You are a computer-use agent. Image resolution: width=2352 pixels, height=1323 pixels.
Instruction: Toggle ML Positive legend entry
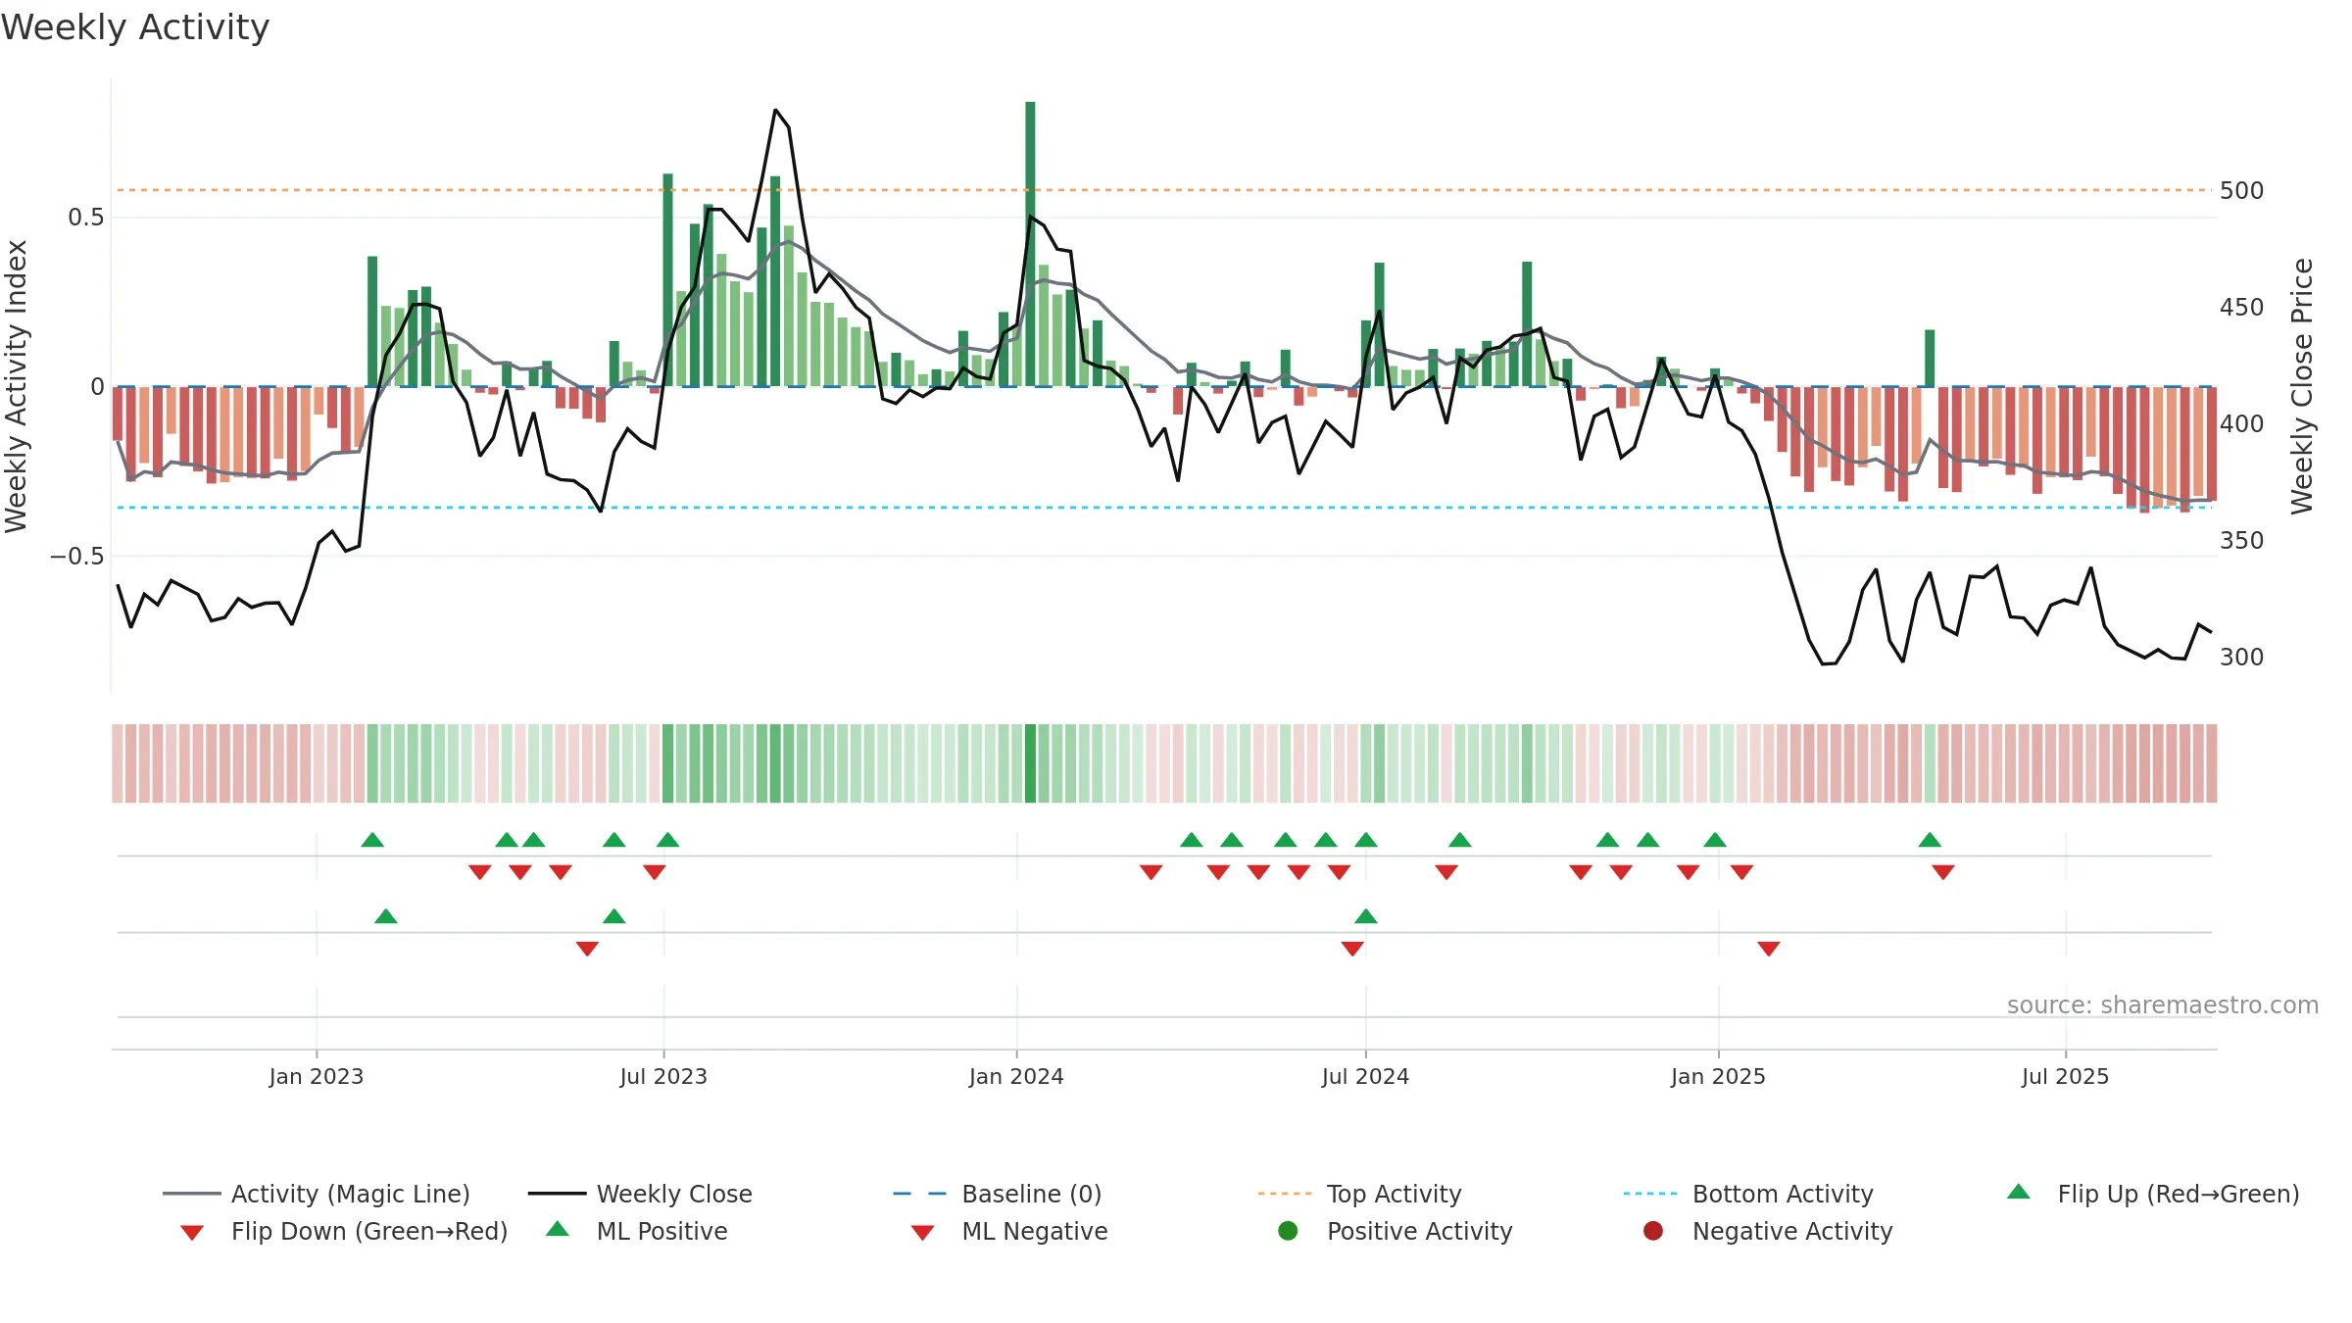pyautogui.click(x=637, y=1231)
